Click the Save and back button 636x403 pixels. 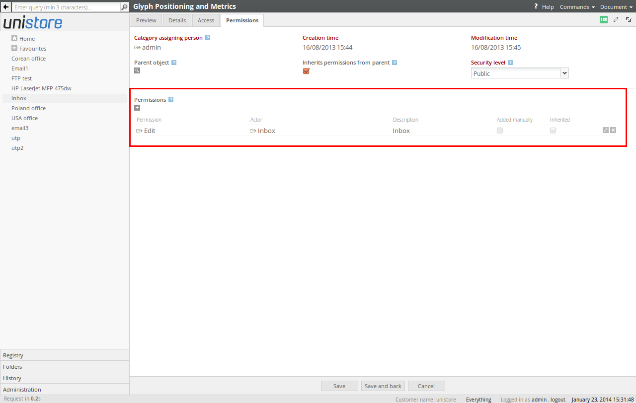(383, 386)
